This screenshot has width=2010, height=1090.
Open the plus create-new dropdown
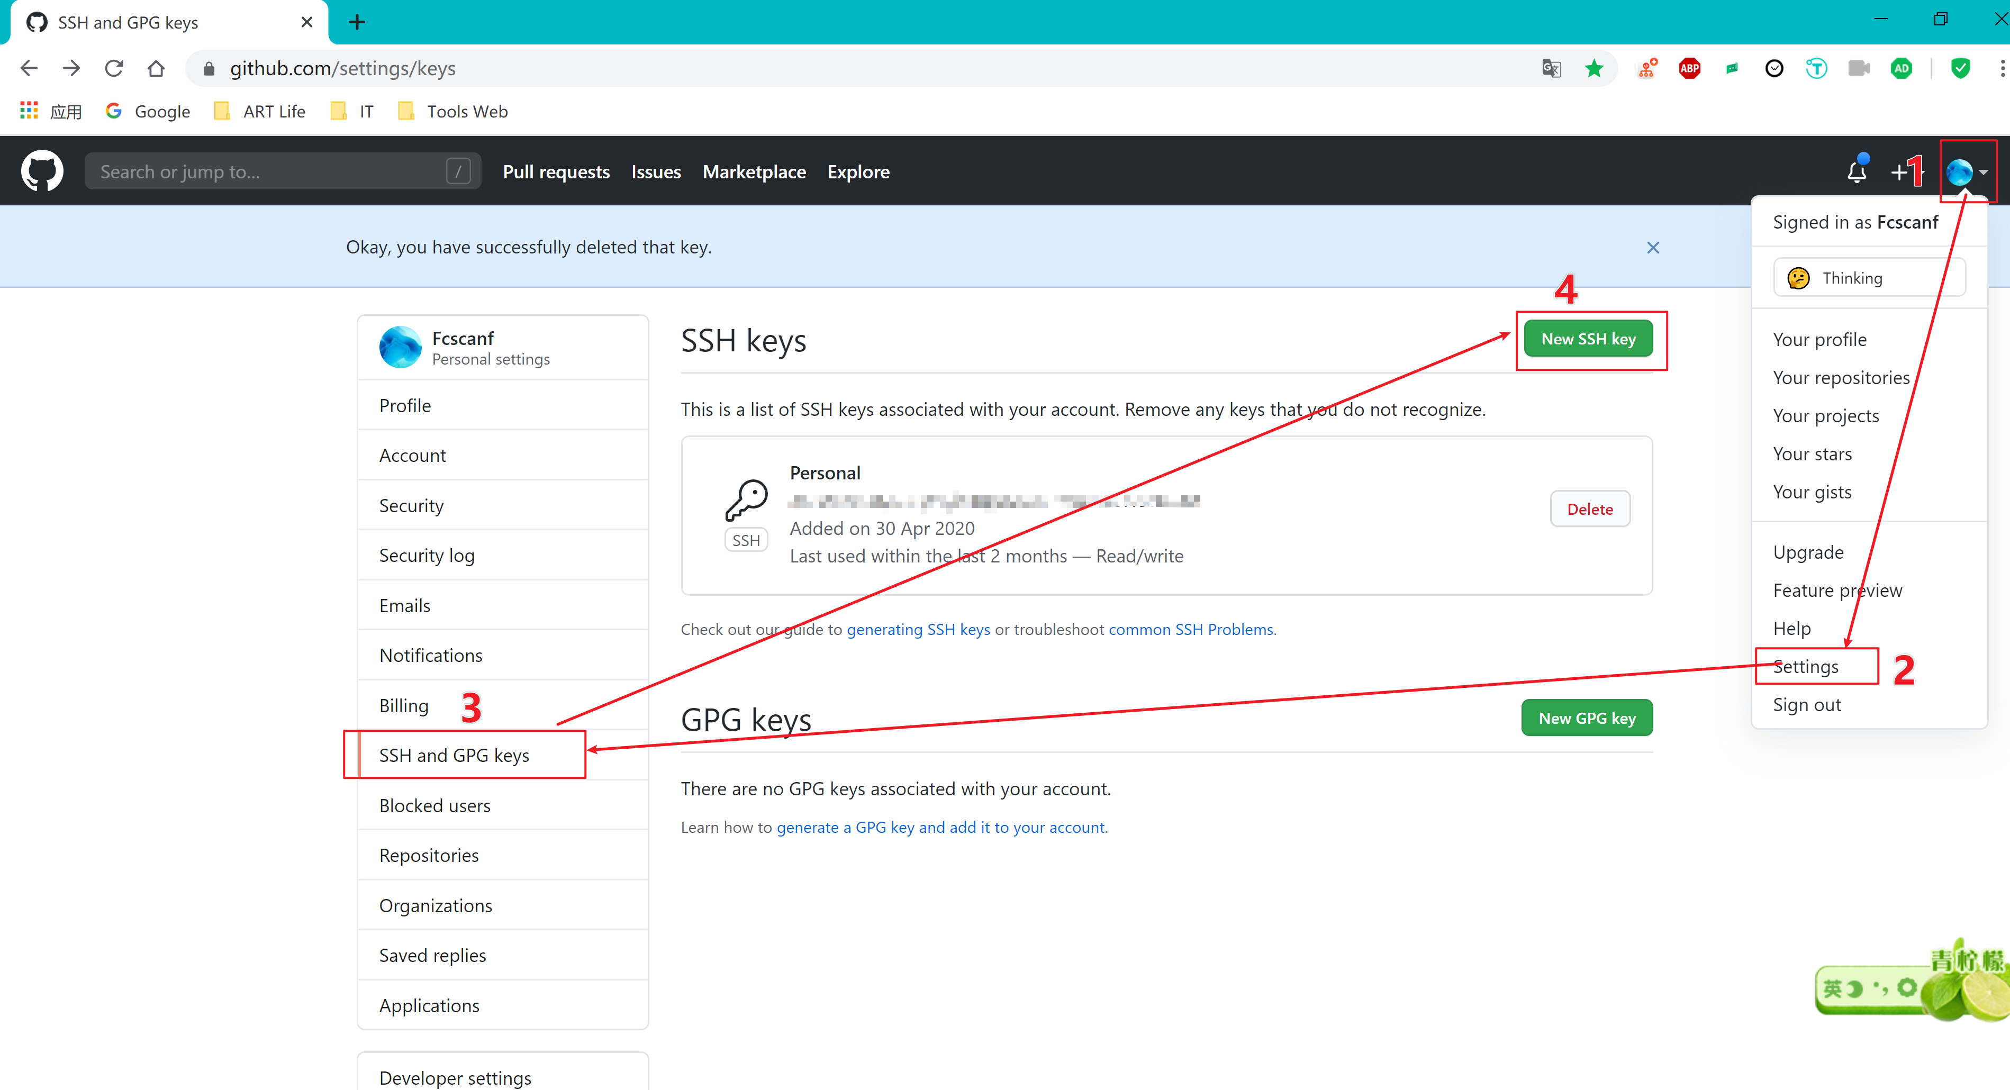point(1900,171)
